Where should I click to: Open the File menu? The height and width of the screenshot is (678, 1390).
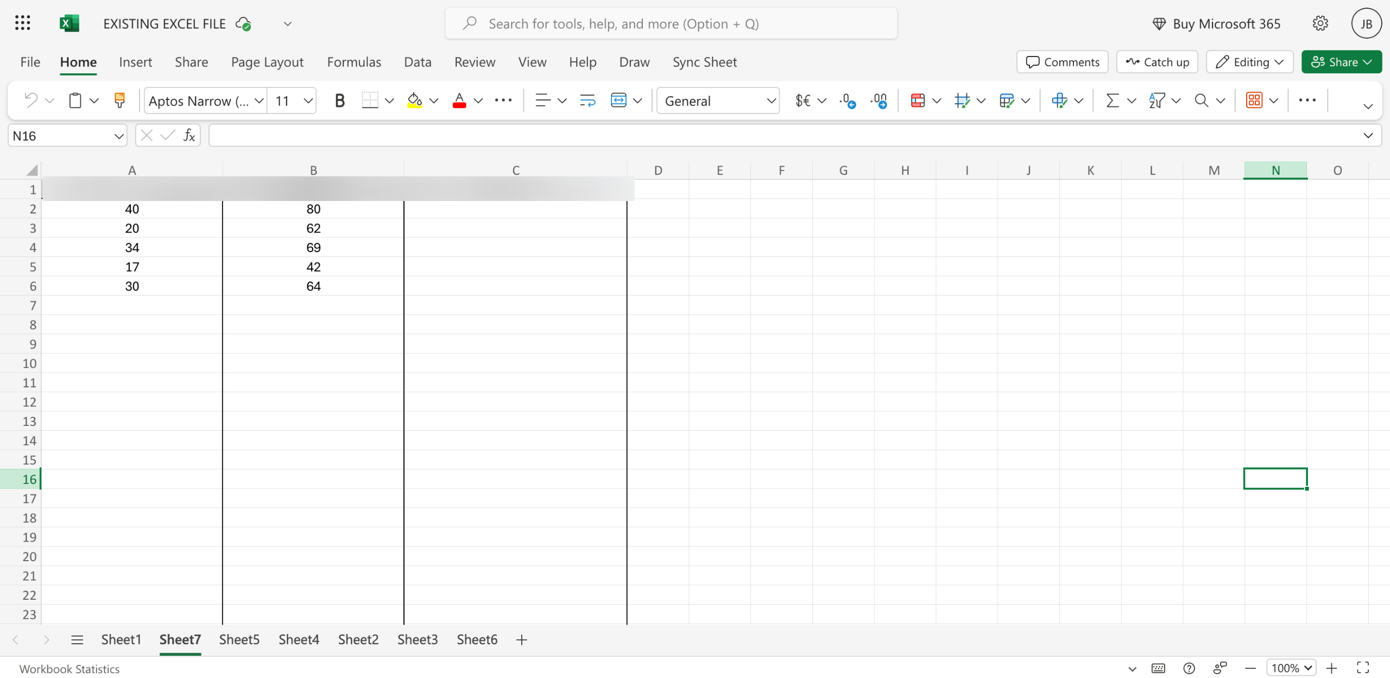tap(30, 62)
